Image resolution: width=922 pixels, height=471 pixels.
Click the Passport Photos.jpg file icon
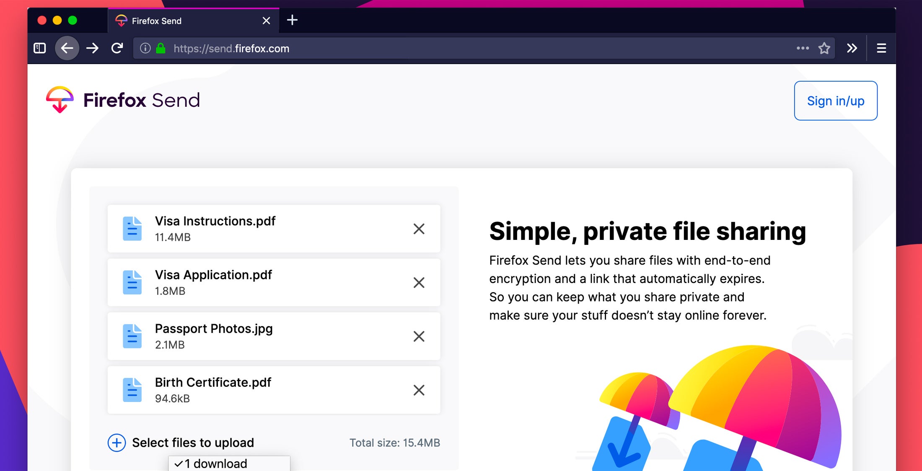132,336
